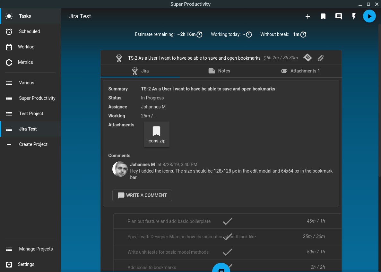
Task: Click the Jira ant icon on the task header
Action: [119, 58]
